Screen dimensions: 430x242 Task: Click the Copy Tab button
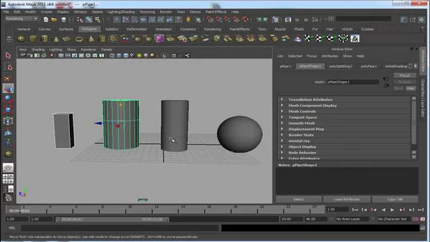click(x=395, y=199)
